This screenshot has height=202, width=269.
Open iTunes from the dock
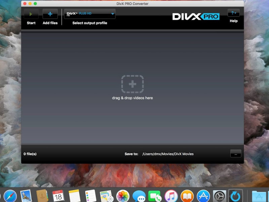(171, 196)
